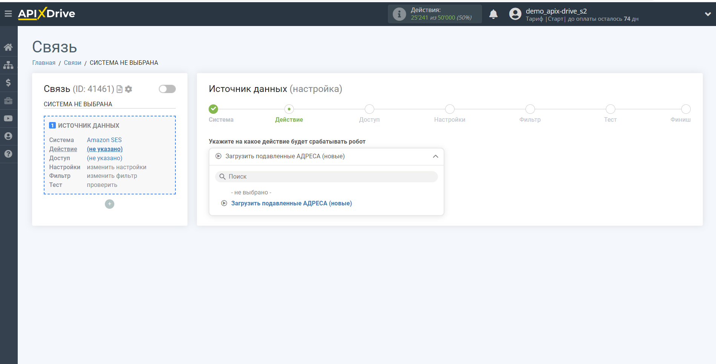The height and width of the screenshot is (364, 716).
Task: Click the Amazon SES system link
Action: point(104,140)
